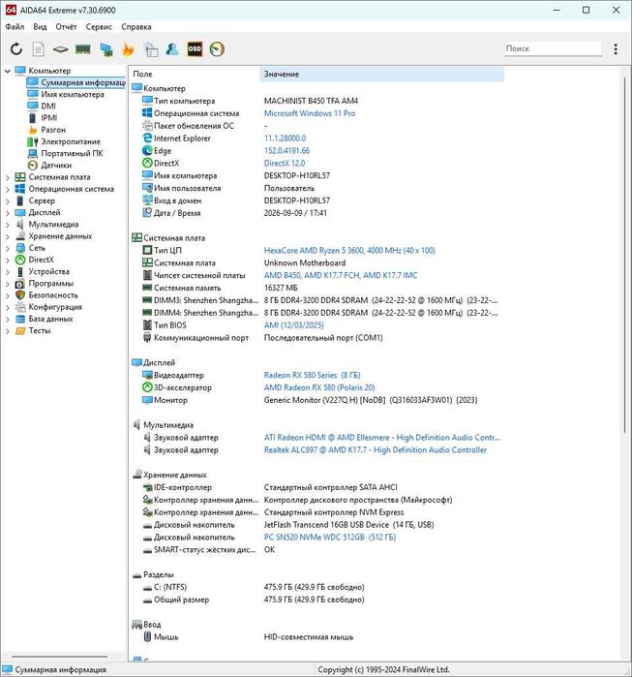The width and height of the screenshot is (632, 677).
Task: Open the HexaCore AMD Ryzen 5 3600 link
Action: (349, 251)
